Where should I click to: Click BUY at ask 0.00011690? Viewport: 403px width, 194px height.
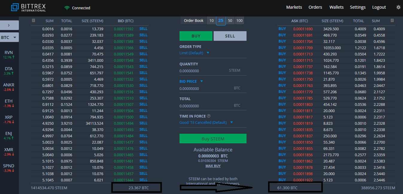(x=282, y=29)
